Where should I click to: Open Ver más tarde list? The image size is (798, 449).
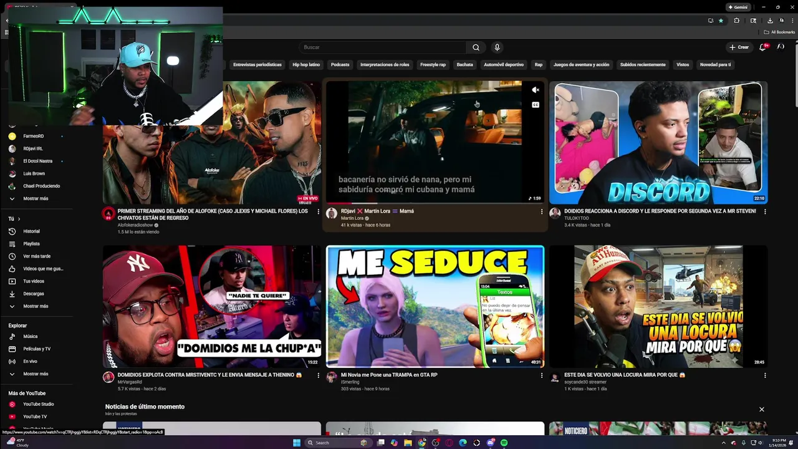[x=37, y=256]
